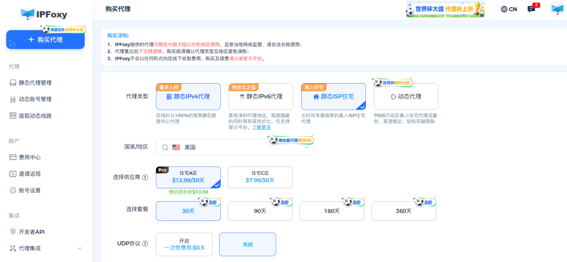
Task: Click the 购买代理 page title
Action: [x=118, y=9]
